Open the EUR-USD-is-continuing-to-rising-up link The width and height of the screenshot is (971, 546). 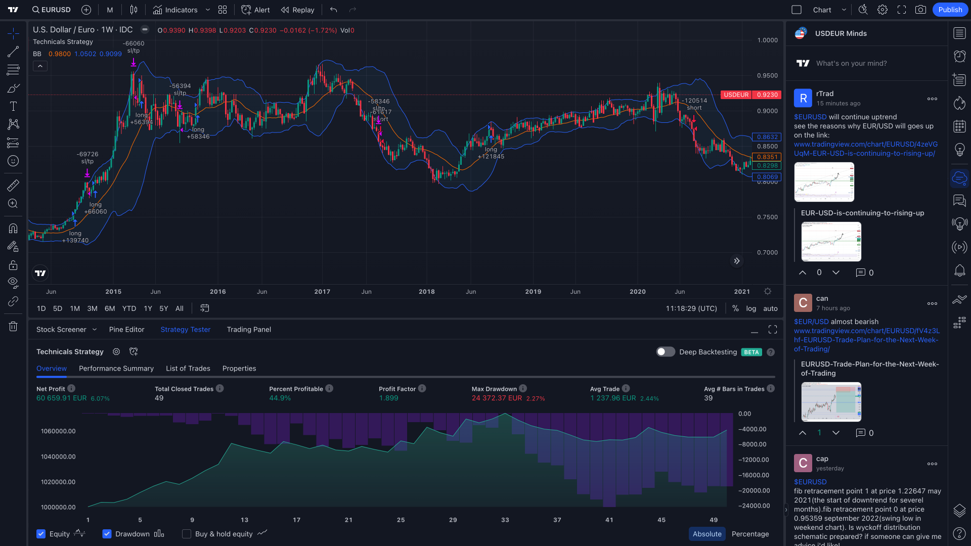pyautogui.click(x=862, y=213)
